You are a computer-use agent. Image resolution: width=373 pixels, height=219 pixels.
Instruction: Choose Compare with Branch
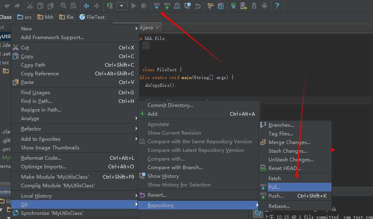point(199,168)
